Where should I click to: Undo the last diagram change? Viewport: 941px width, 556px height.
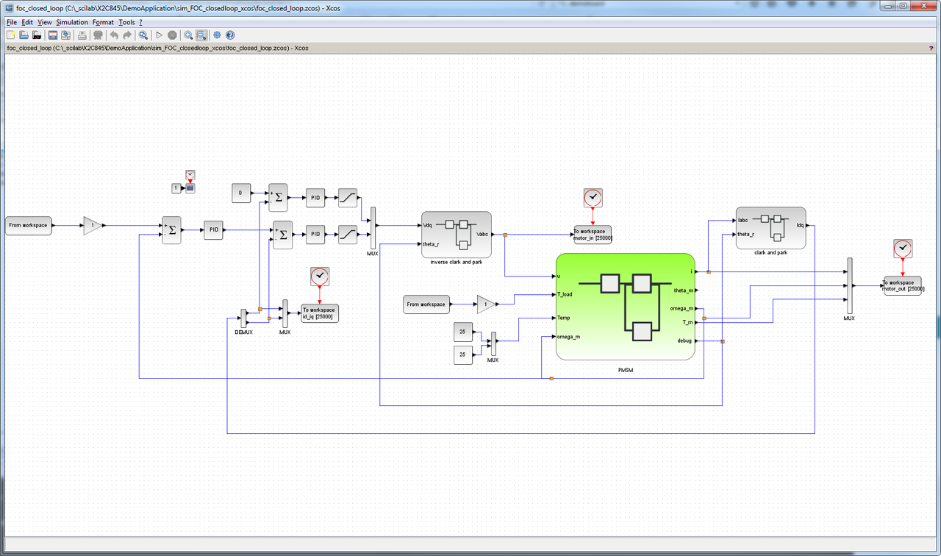tap(115, 35)
